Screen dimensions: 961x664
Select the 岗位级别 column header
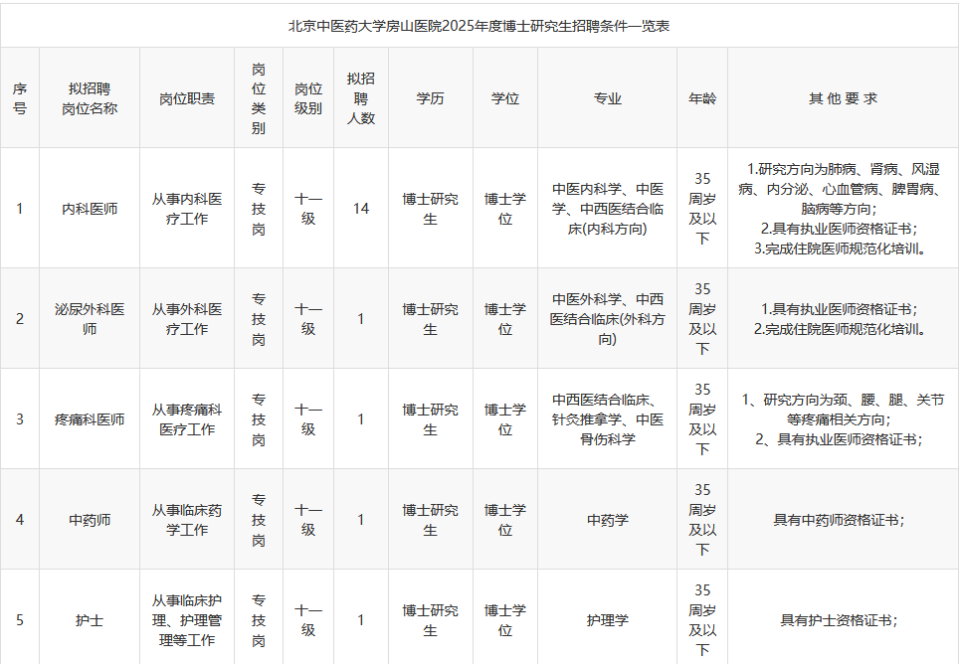tap(308, 98)
